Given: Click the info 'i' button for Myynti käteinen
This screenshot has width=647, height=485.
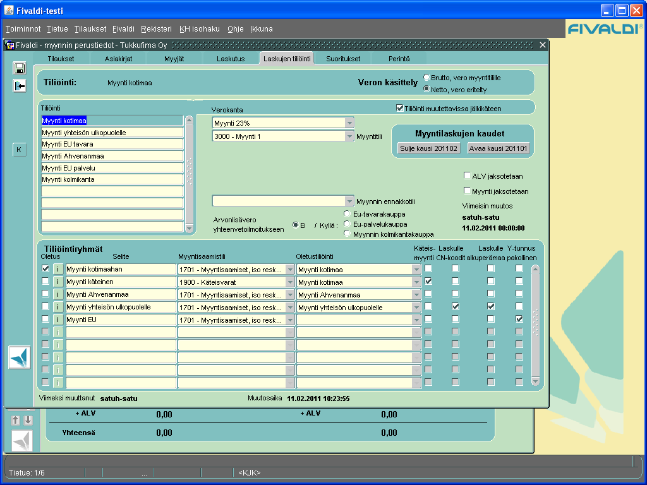Looking at the screenshot, I should (58, 282).
